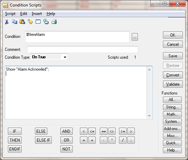Open the Quick functions list

[172, 143]
